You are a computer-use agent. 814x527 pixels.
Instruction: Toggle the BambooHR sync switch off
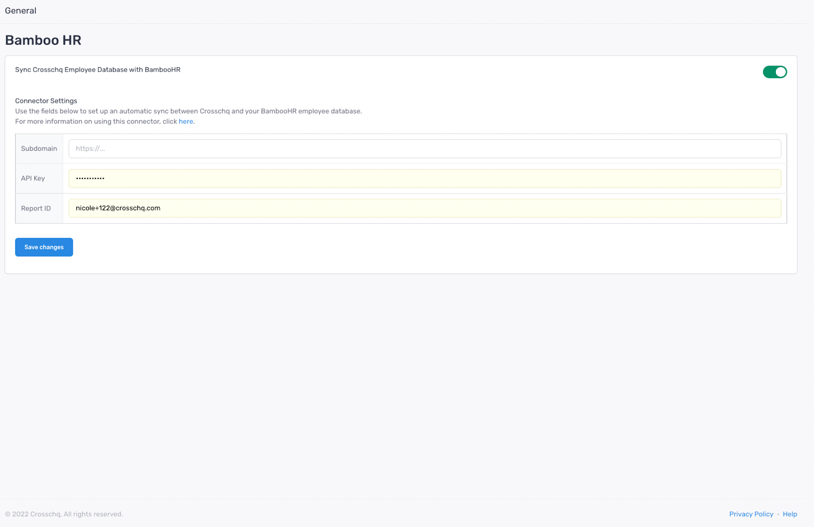[x=774, y=72]
